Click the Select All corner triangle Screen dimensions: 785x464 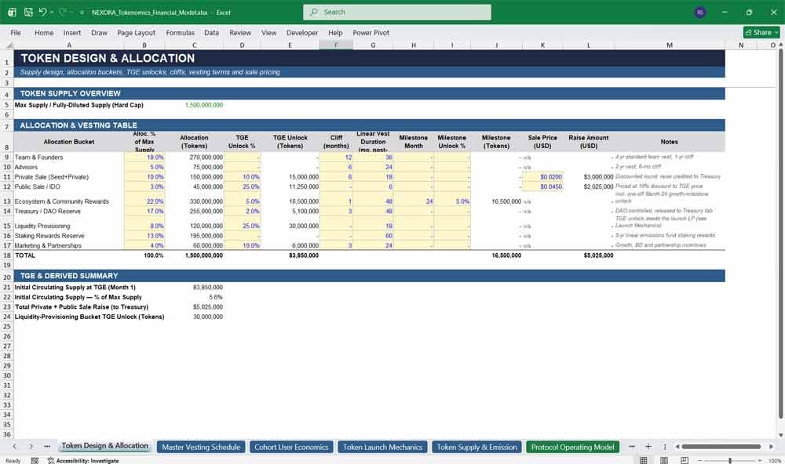tap(9, 45)
